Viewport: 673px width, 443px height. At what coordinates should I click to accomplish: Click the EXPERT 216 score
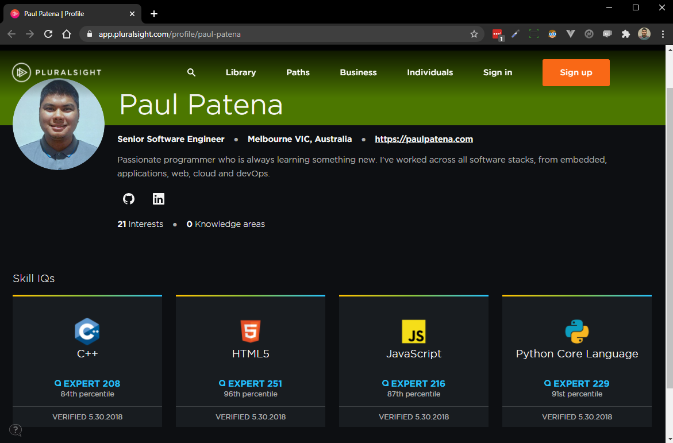click(414, 383)
